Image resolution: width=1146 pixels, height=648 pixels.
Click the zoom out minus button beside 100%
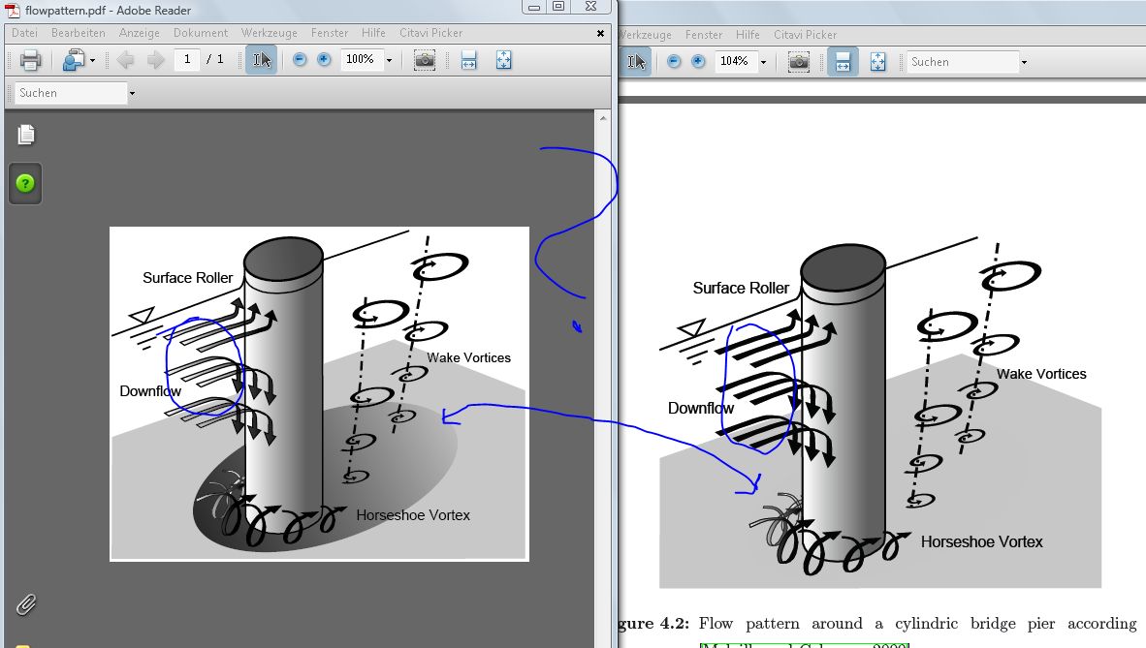pyautogui.click(x=300, y=60)
